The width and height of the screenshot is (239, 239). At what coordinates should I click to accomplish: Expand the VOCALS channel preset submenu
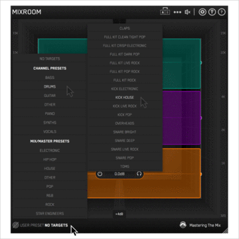coord(50,131)
